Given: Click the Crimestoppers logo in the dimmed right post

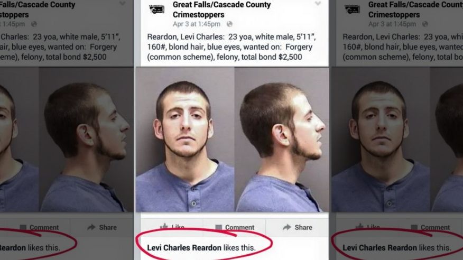Looking at the screenshot, I should pyautogui.click(x=352, y=9).
